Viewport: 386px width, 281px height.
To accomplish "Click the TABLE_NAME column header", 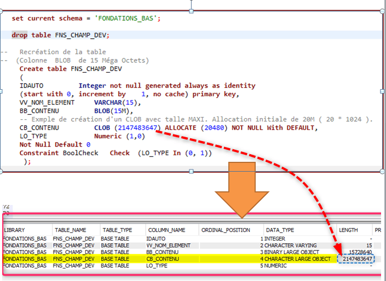I will (76, 230).
